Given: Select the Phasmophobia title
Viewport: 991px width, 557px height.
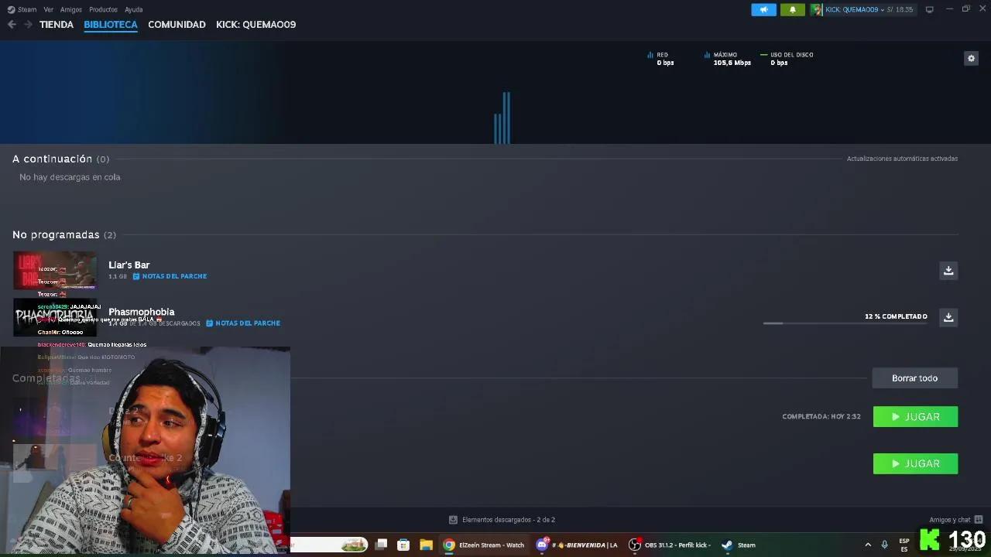Looking at the screenshot, I should coord(141,312).
